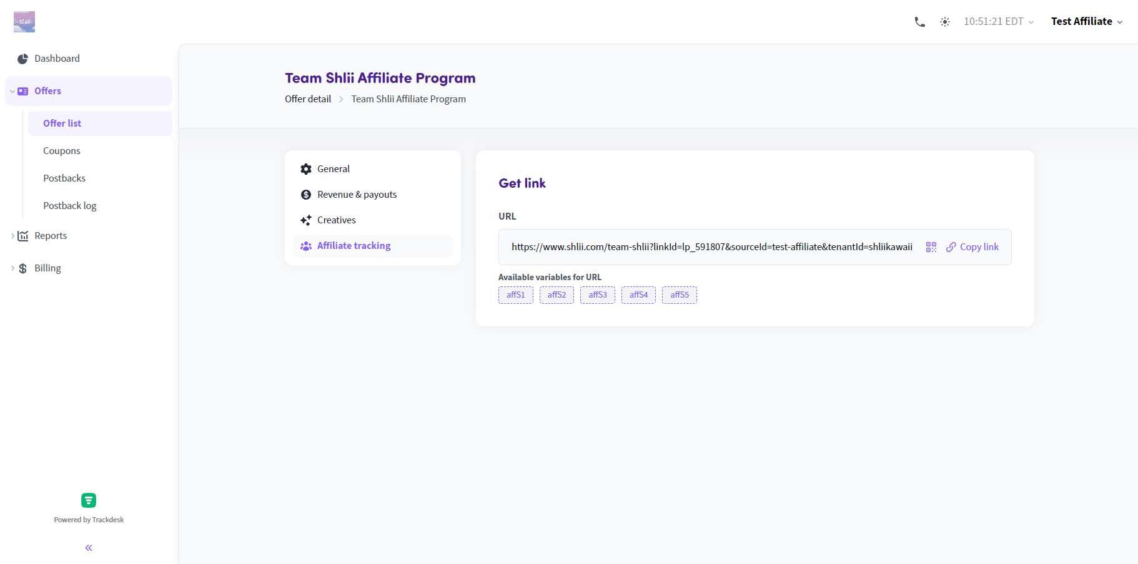Image resolution: width=1138 pixels, height=564 pixels.
Task: Add the affS3 URL variable
Action: pyautogui.click(x=598, y=295)
